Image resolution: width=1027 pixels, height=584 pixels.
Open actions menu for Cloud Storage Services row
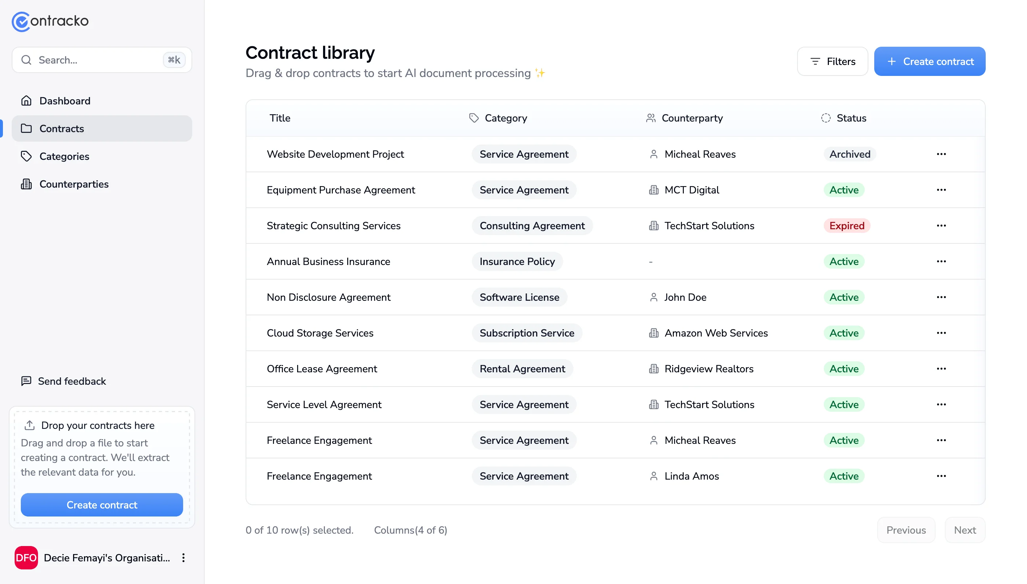point(941,333)
